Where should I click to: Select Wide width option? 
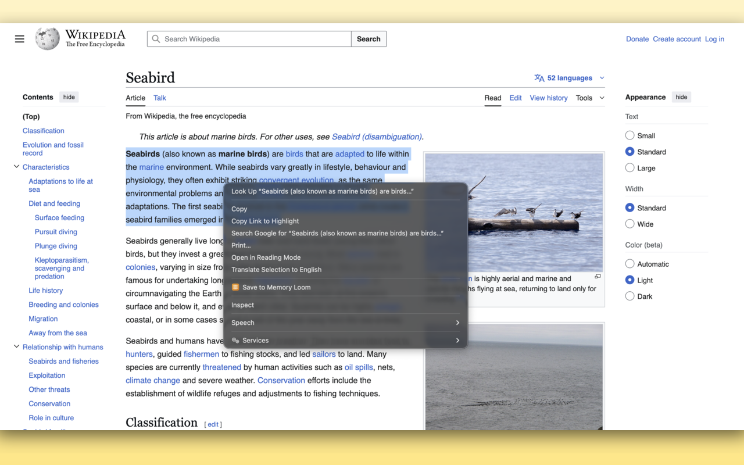pos(629,224)
